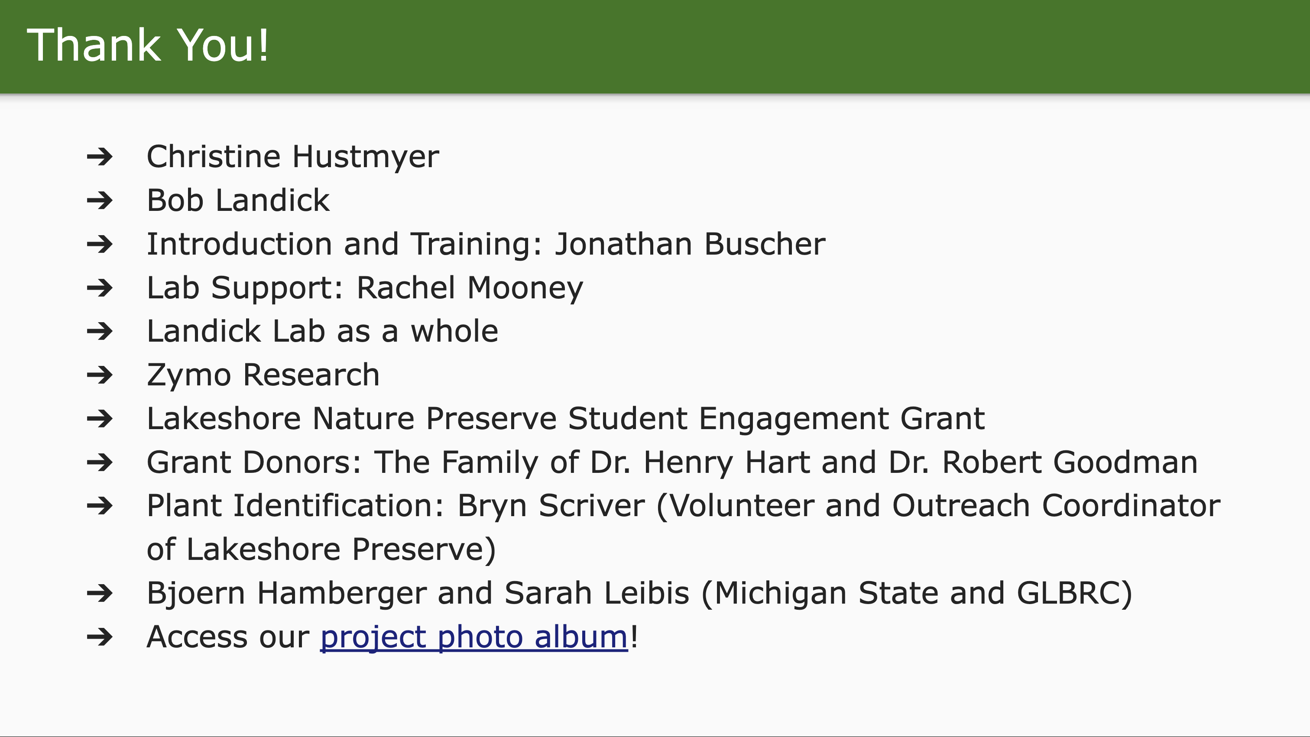Click the Zymo Research text

click(x=263, y=375)
